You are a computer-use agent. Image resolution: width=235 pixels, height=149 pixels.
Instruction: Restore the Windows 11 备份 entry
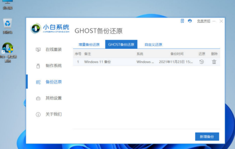(202, 62)
